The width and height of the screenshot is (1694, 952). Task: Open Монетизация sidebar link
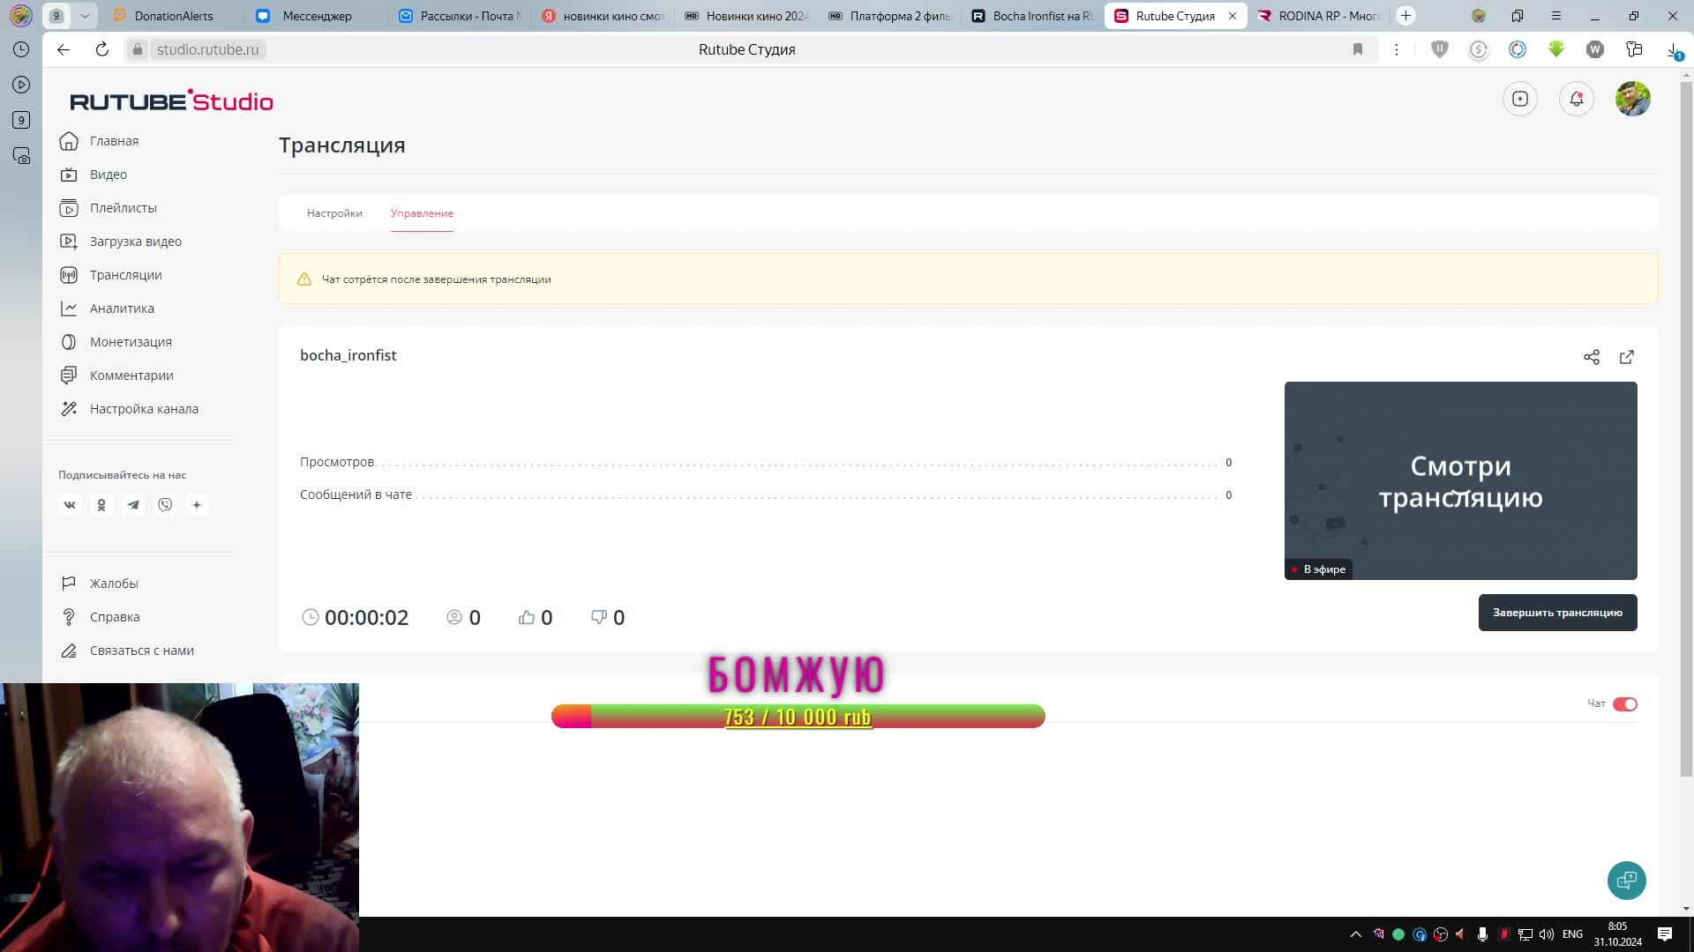coord(131,342)
